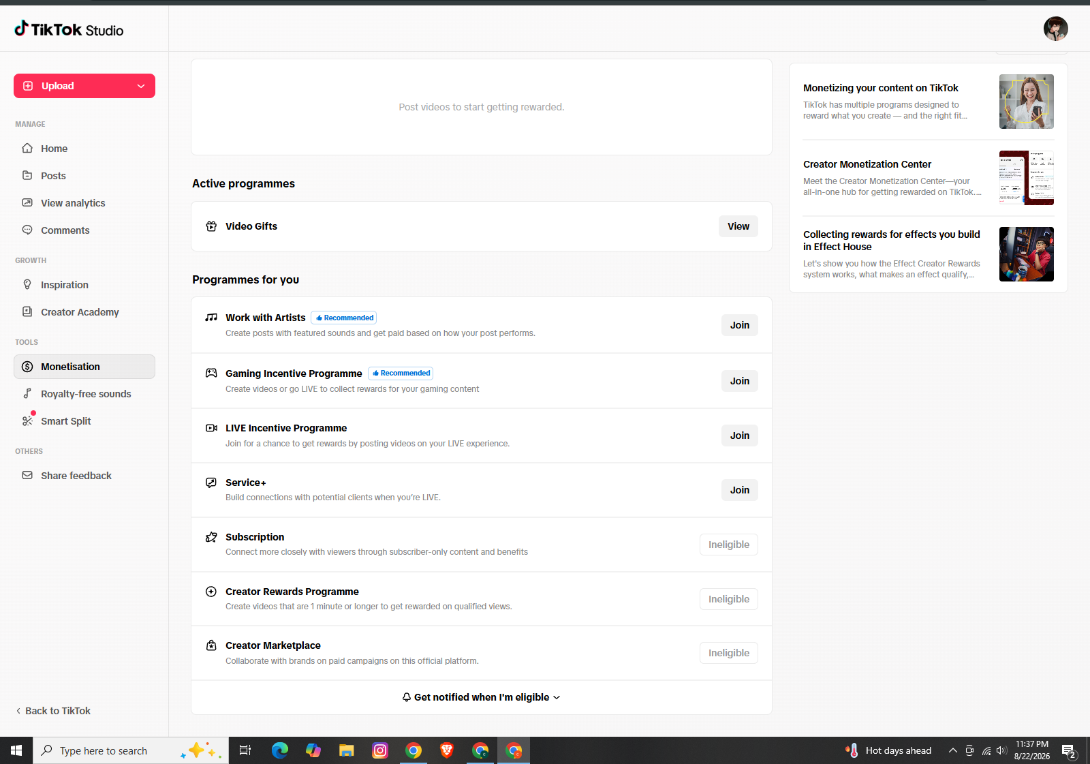The height and width of the screenshot is (764, 1090).
Task: Open the Windows Start menu
Action: coord(16,750)
